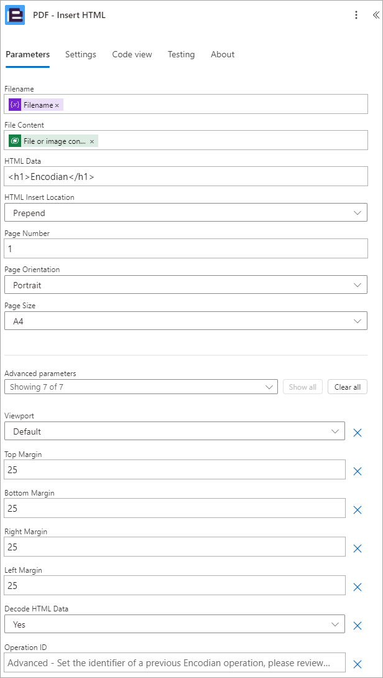This screenshot has width=383, height=678.
Task: Click the Filename token label
Action: click(39, 105)
